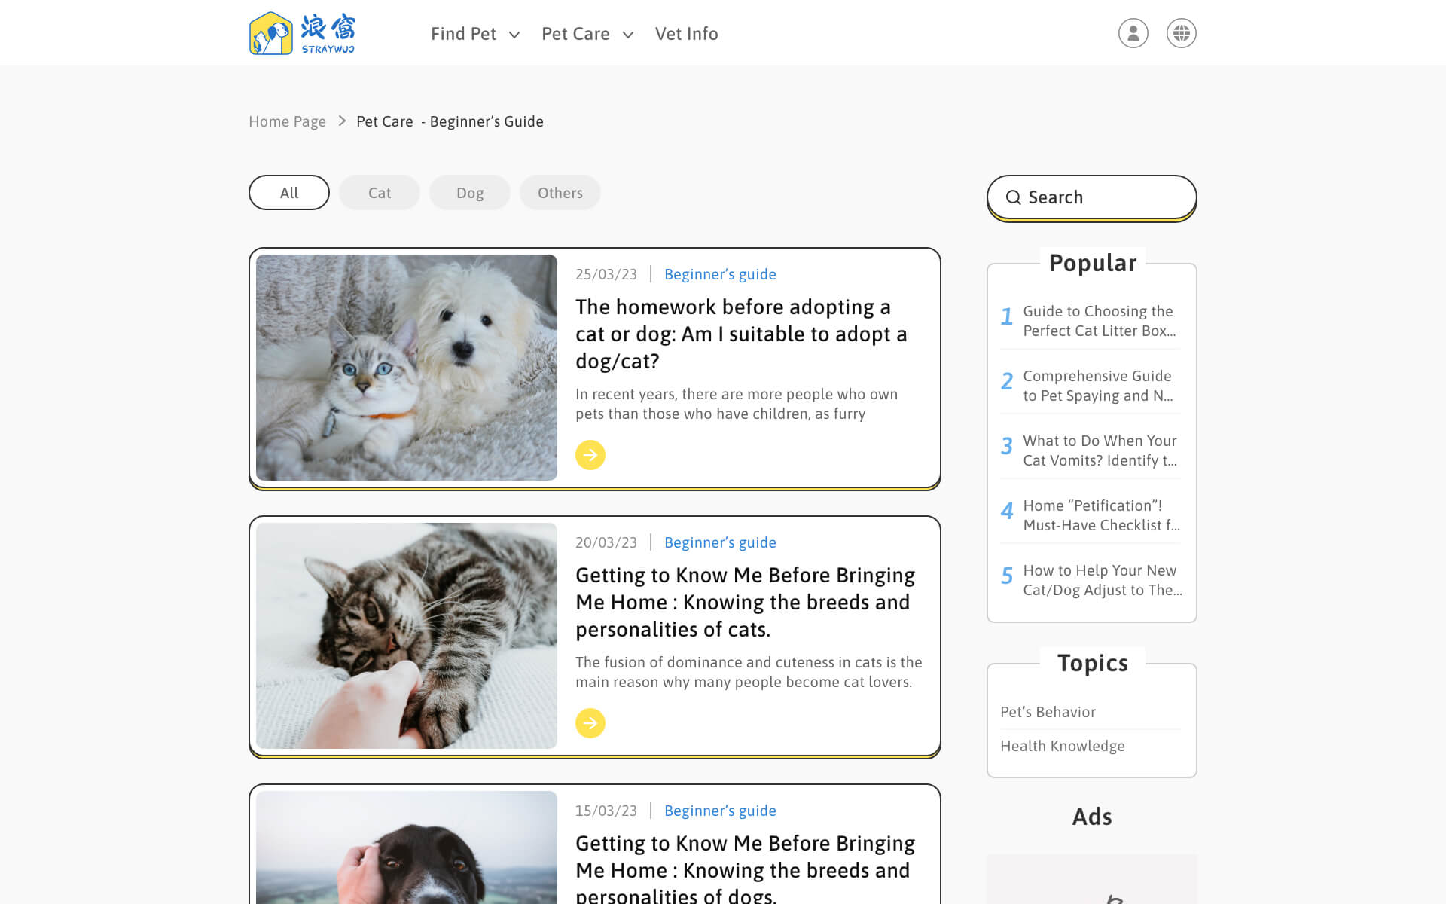This screenshot has height=904, width=1446.
Task: Open popular item Home Petification checklist
Action: (x=1091, y=515)
